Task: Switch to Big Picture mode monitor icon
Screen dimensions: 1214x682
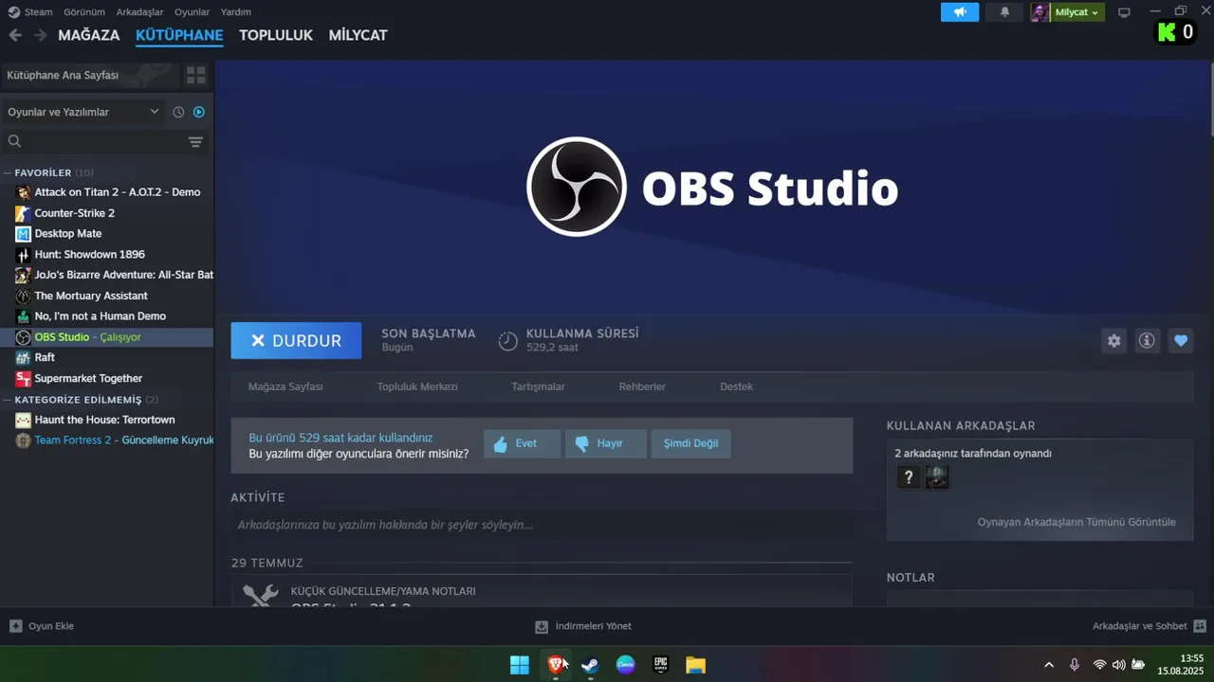Action: (x=1124, y=12)
